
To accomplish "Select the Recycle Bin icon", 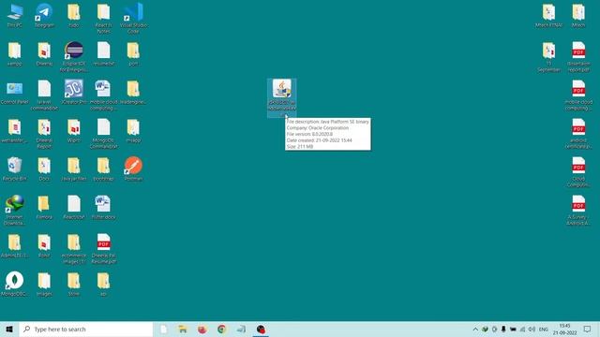I will pyautogui.click(x=15, y=169).
